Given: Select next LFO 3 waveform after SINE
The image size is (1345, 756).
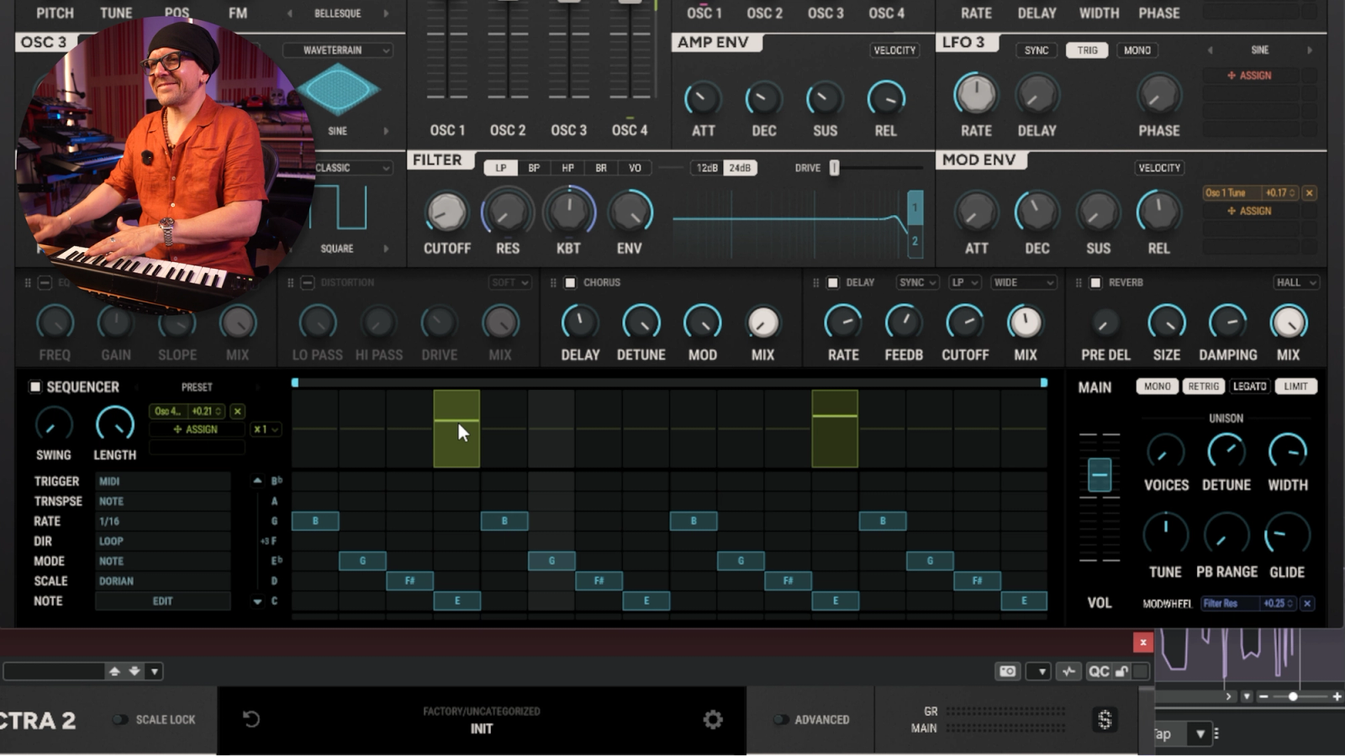Looking at the screenshot, I should pyautogui.click(x=1310, y=50).
